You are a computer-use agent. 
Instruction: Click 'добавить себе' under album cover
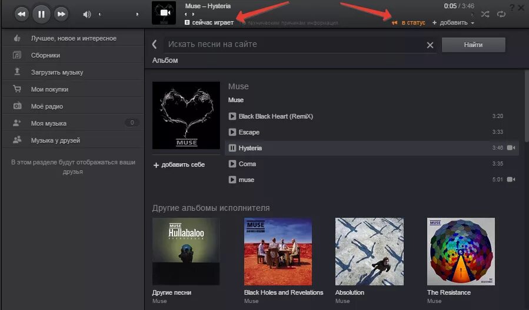point(179,164)
